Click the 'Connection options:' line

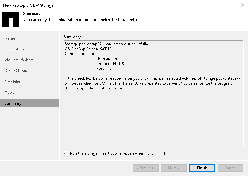click(83, 54)
